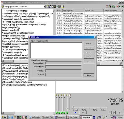Open the case selection combo box dropdown
This screenshot has width=124, height=119.
(x=45, y=7)
